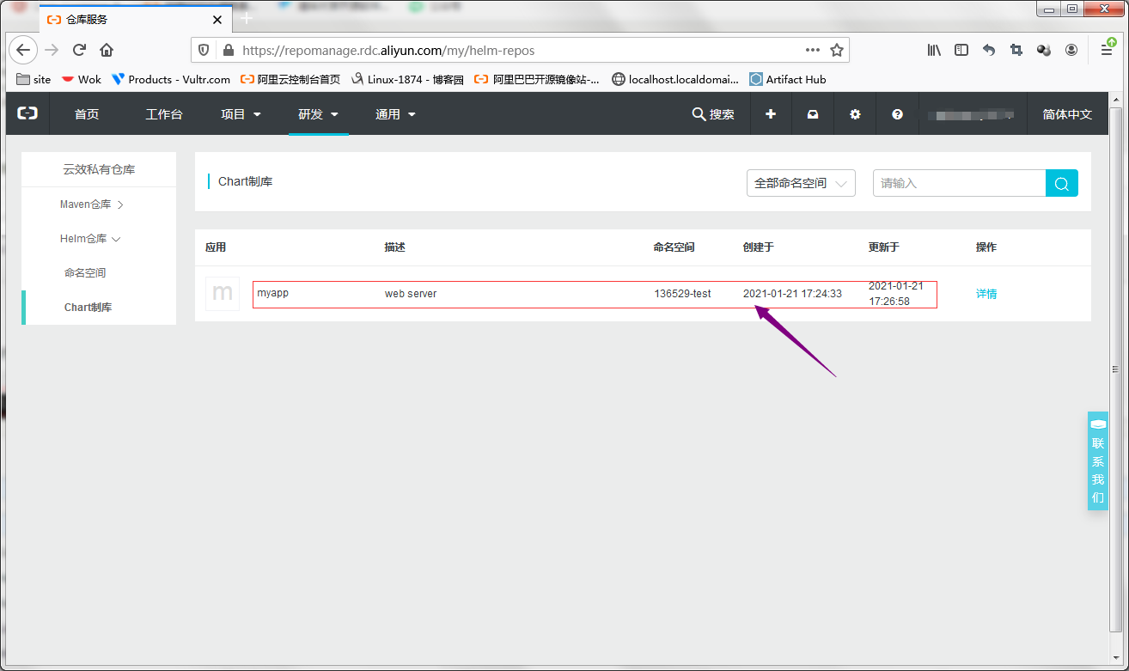Focus the browser URL address bar

(x=519, y=50)
